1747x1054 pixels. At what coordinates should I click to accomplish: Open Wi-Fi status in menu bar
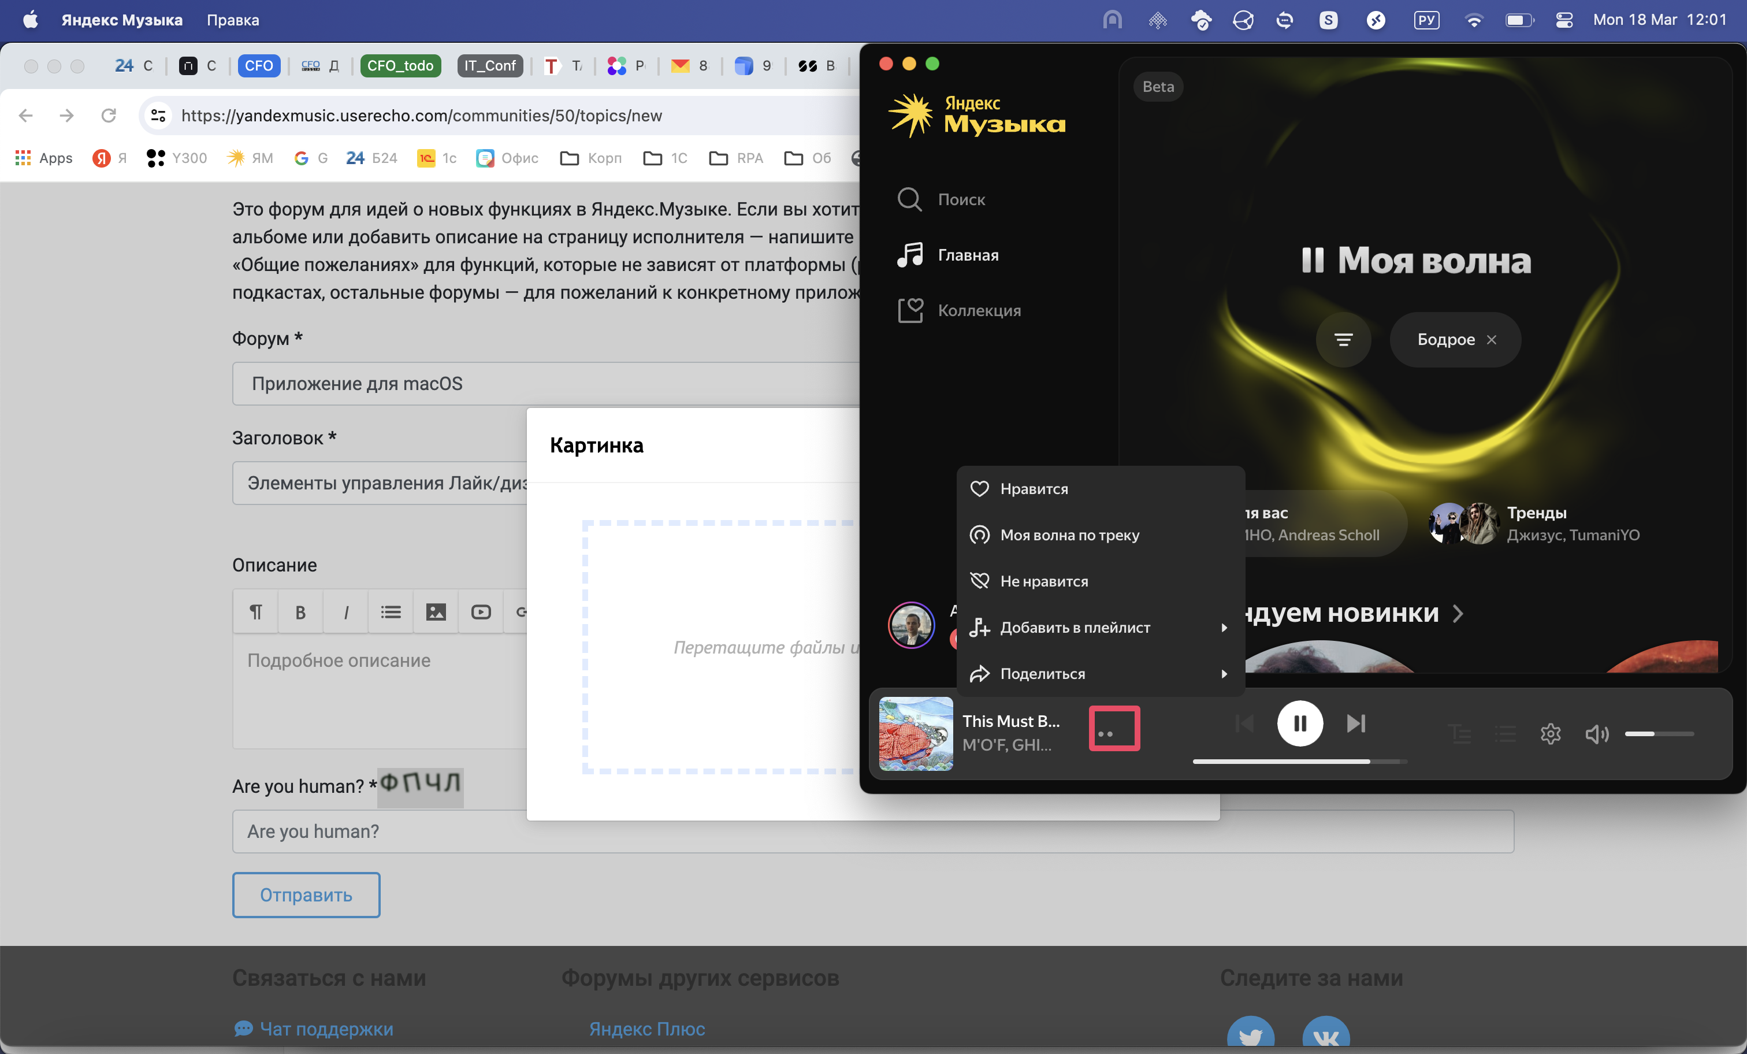point(1474,20)
